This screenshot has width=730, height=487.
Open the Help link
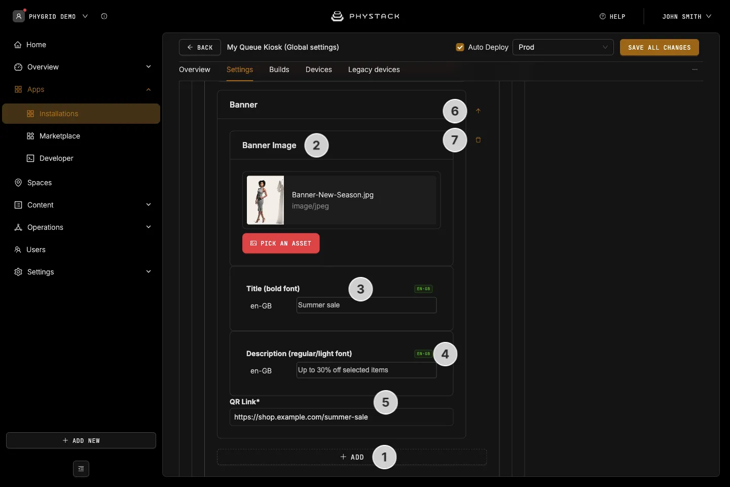pyautogui.click(x=612, y=16)
